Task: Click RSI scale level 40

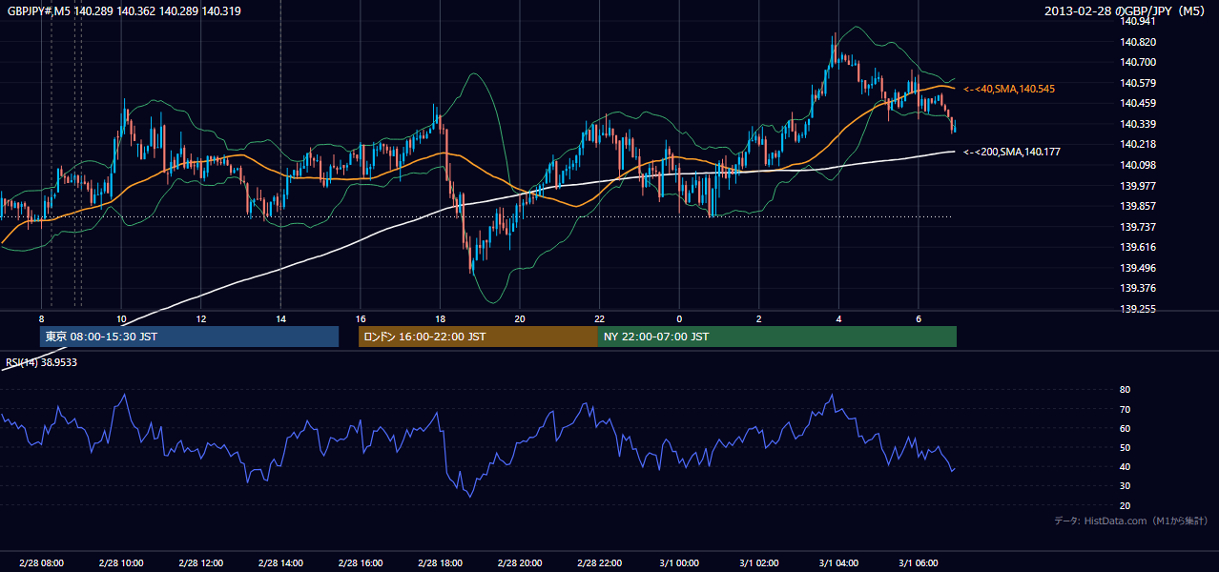Action: [x=1126, y=467]
